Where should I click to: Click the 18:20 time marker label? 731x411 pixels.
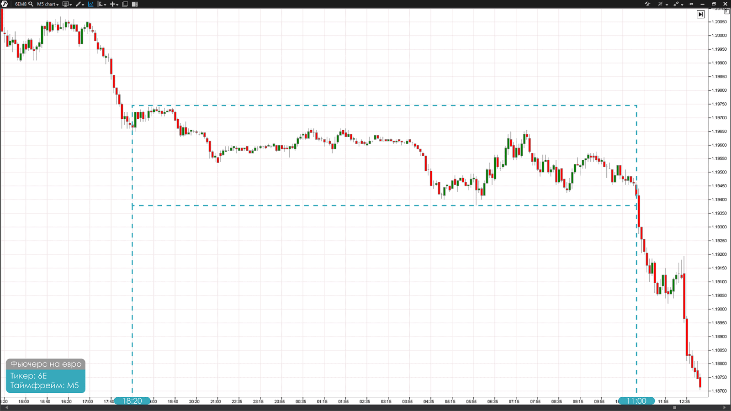tap(132, 401)
